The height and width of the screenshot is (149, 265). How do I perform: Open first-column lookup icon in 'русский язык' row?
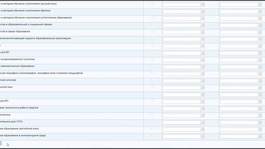pos(202,5)
